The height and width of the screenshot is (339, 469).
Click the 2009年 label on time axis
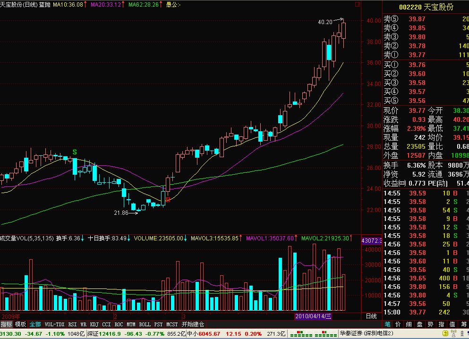pyautogui.click(x=11, y=317)
